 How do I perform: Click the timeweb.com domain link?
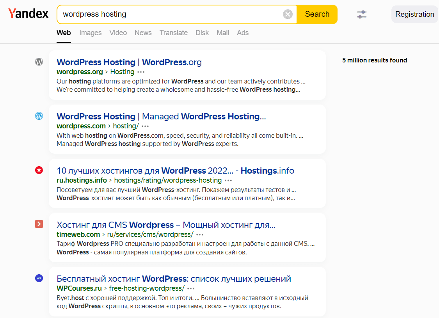(78, 235)
